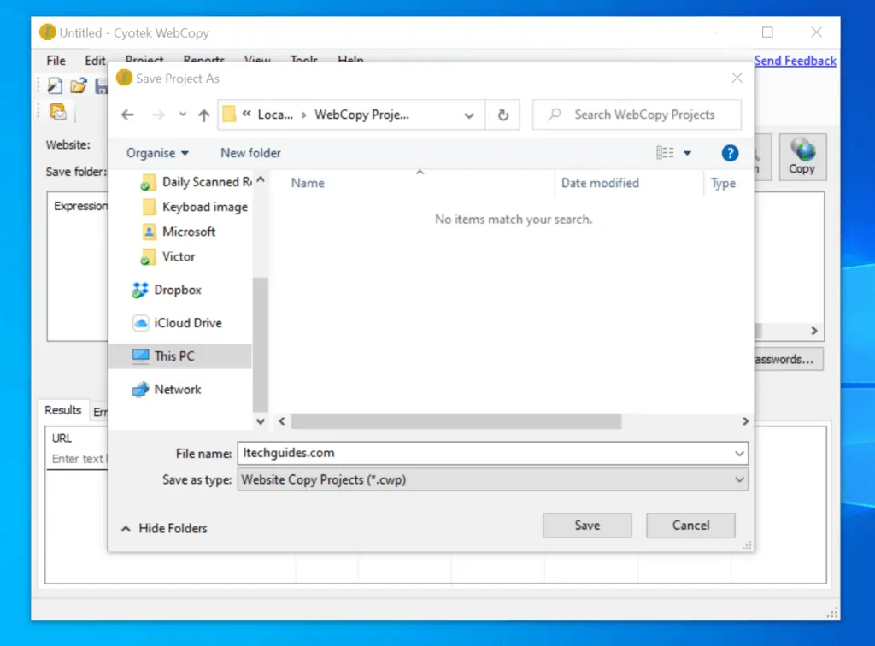Expand the address bar path dropdown

[x=469, y=115]
